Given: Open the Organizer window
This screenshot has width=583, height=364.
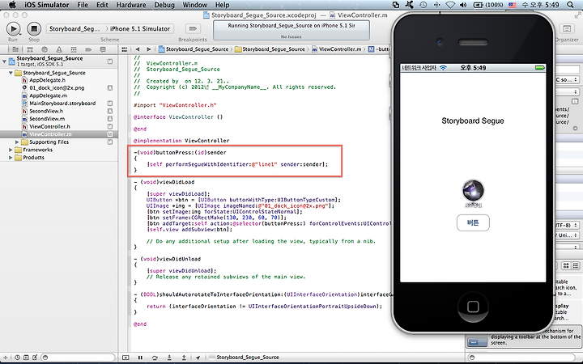Looking at the screenshot, I should pos(567,28).
